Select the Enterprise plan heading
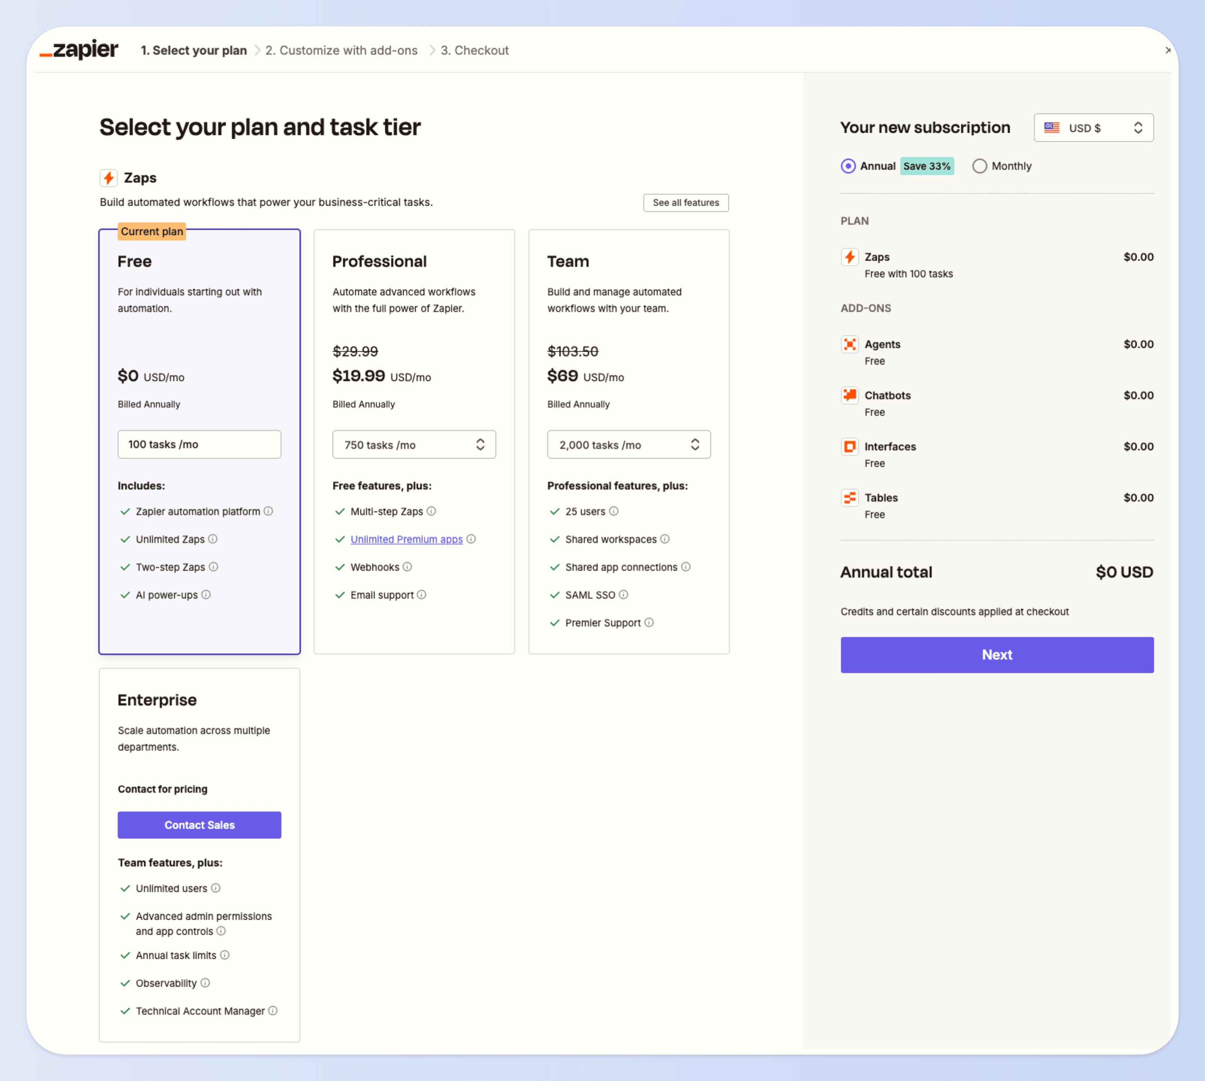Screen dimensions: 1205x1081 [157, 700]
